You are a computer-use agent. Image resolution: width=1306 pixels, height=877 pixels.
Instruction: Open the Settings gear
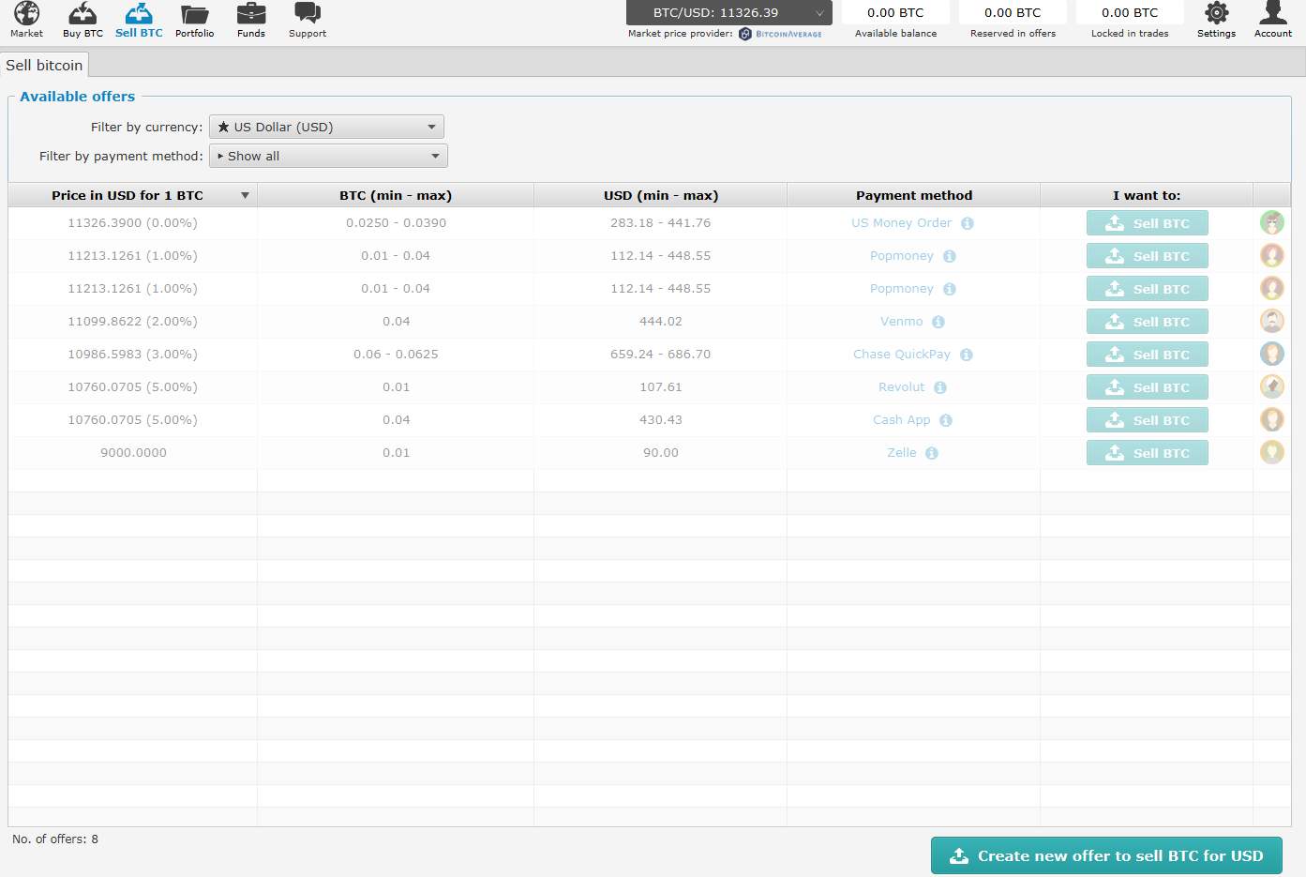(1216, 20)
